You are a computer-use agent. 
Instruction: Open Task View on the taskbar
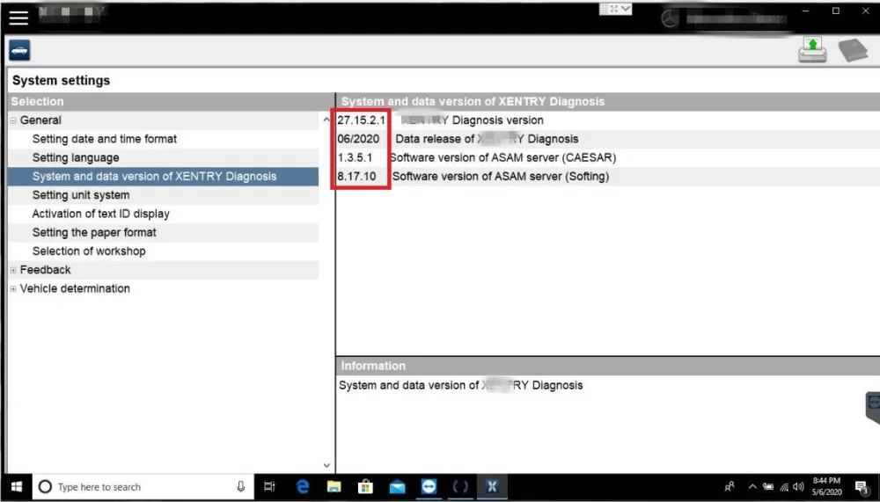pyautogui.click(x=269, y=487)
